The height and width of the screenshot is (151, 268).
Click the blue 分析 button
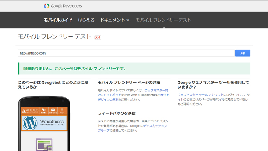[243, 53]
